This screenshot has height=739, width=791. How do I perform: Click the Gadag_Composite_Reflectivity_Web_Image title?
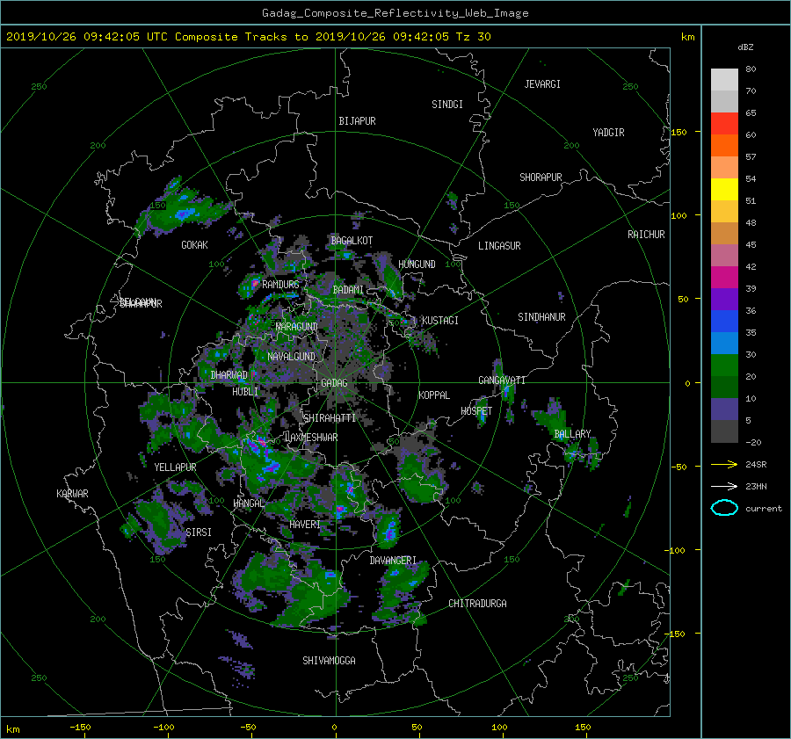click(x=395, y=13)
